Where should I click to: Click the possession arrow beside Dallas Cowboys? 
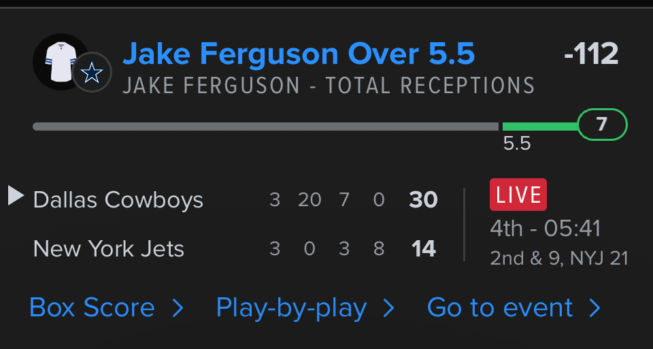(x=16, y=196)
